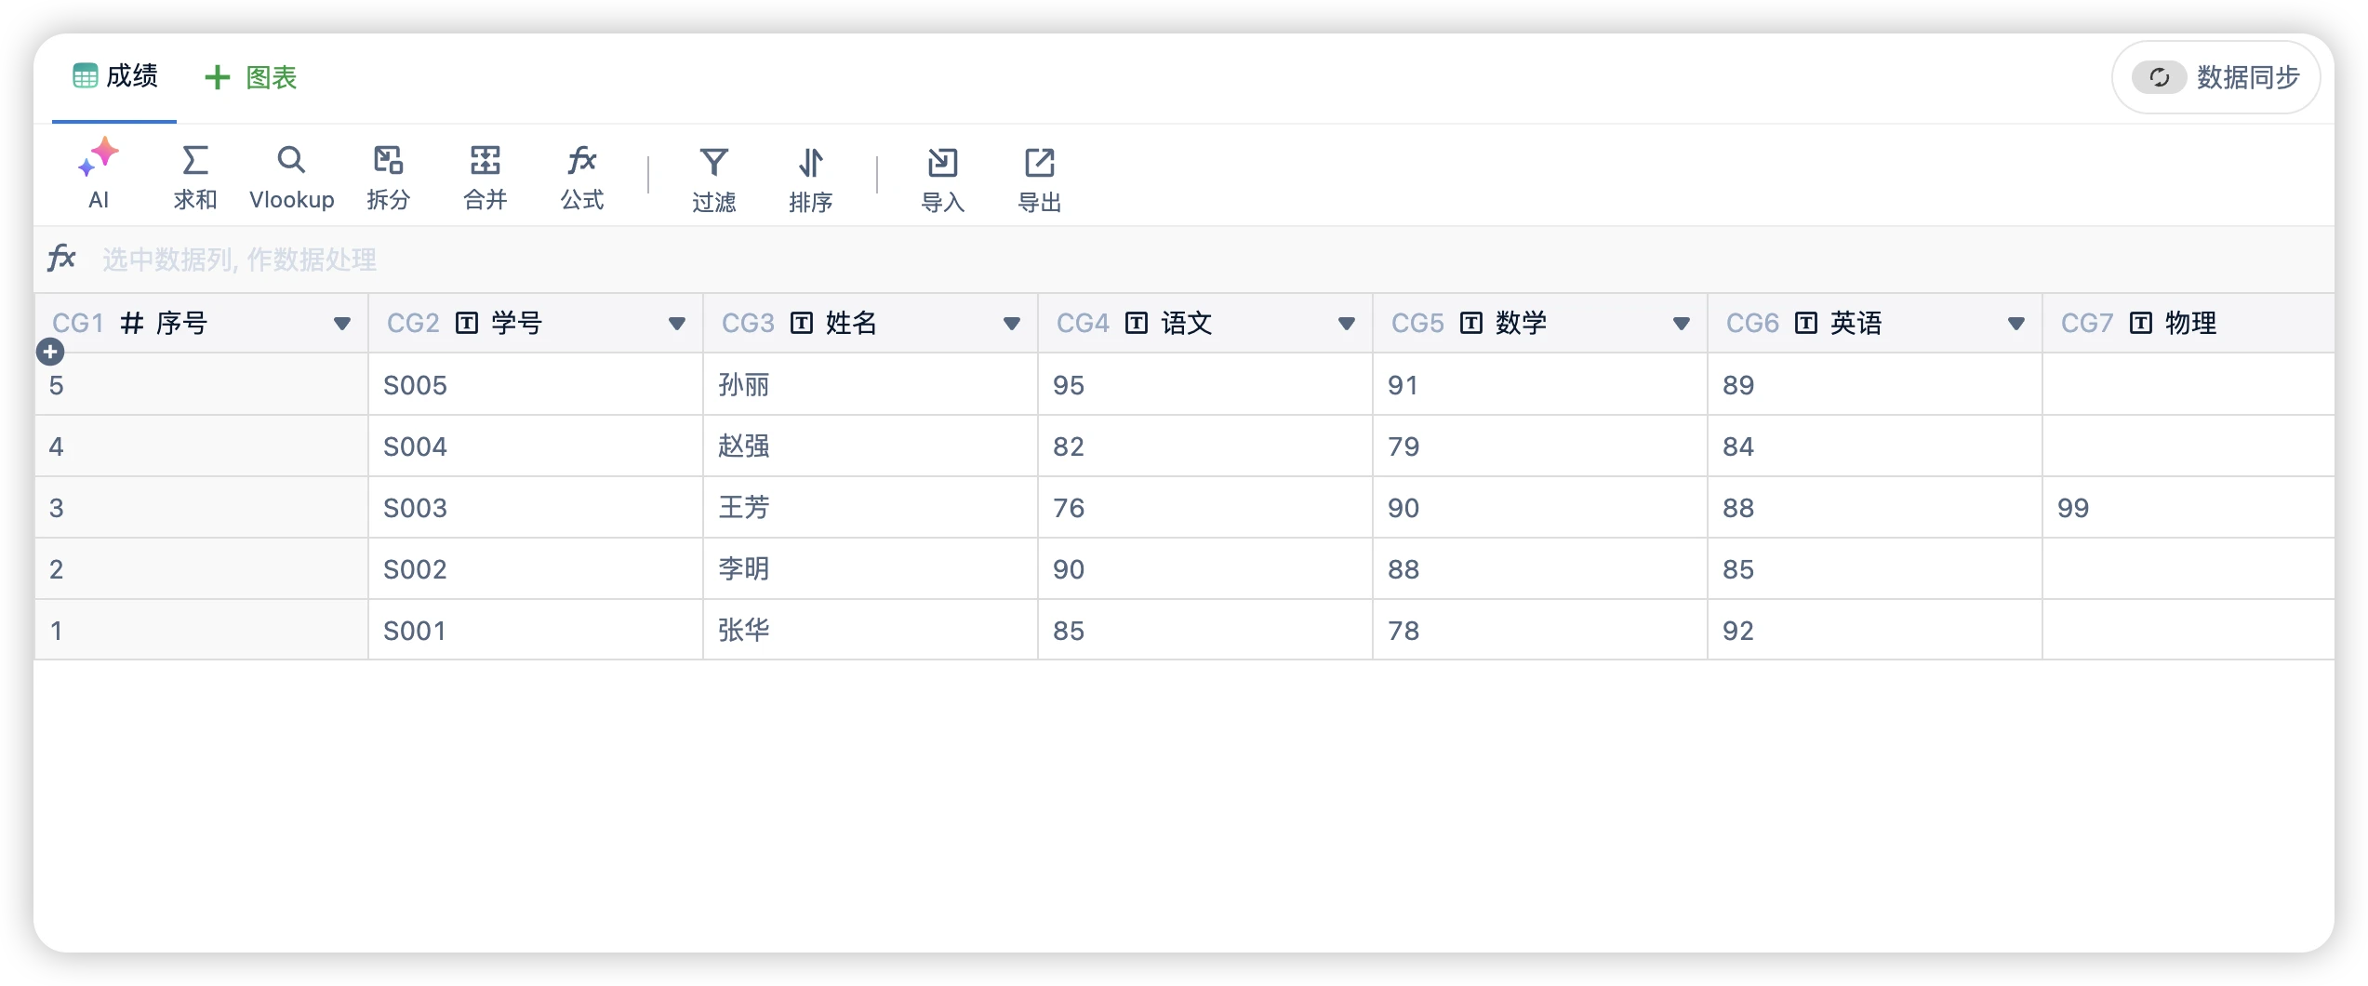The image size is (2368, 986).
Task: Select 张华's 英语 score 92
Action: pos(1875,631)
